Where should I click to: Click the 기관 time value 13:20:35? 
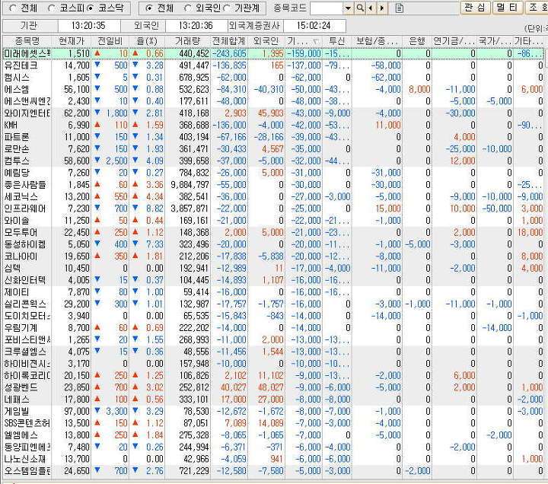(88, 26)
